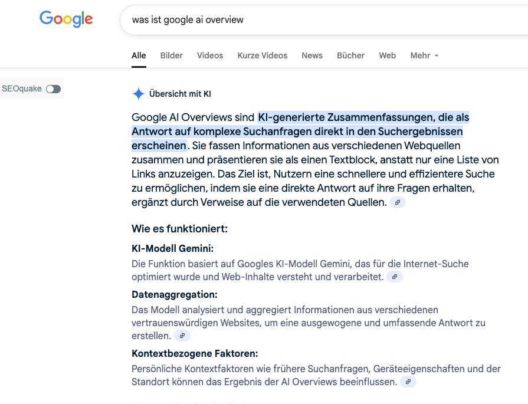
Task: Select the Alle results tab
Action: click(x=139, y=55)
